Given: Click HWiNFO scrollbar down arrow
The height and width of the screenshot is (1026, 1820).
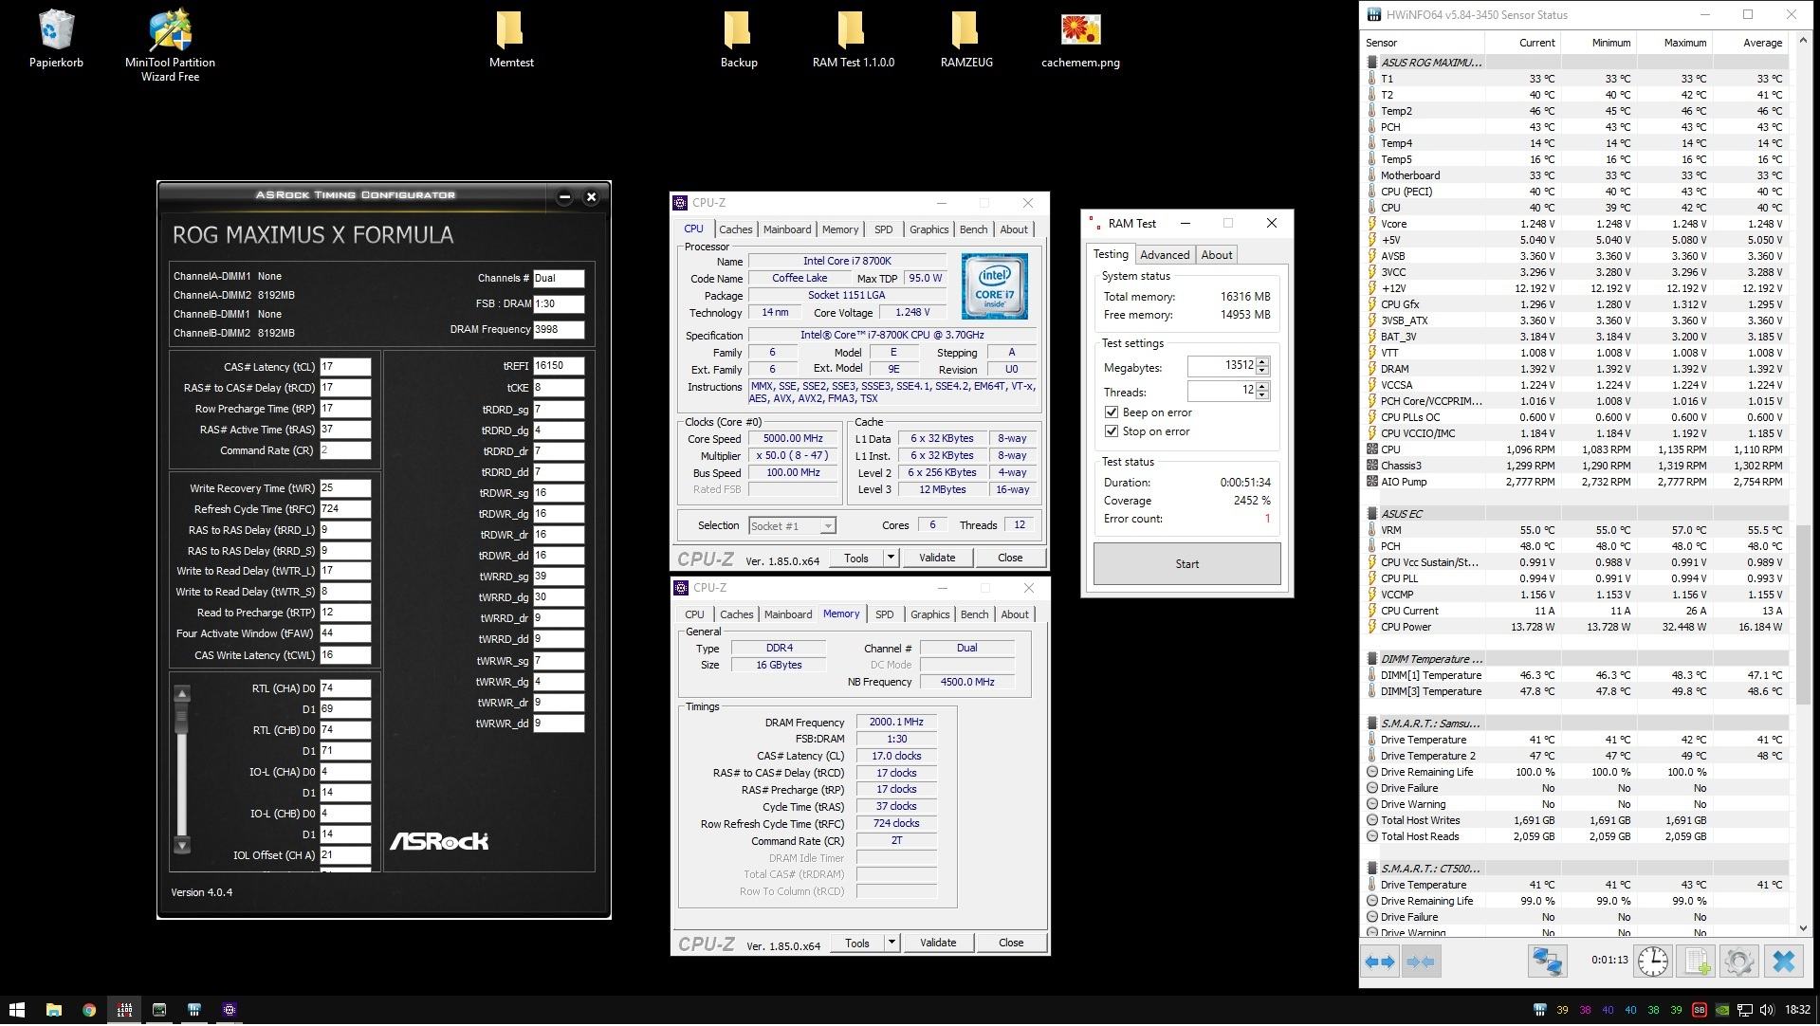Looking at the screenshot, I should tap(1804, 928).
